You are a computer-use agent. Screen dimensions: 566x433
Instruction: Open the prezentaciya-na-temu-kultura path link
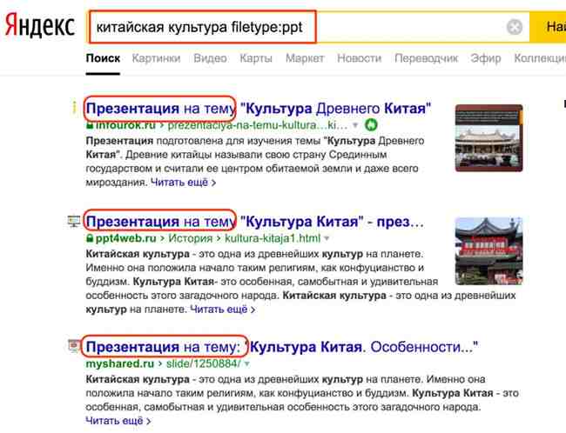tap(258, 125)
